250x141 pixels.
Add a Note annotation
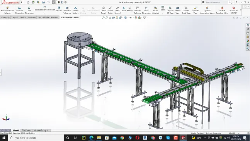tap(124, 9)
